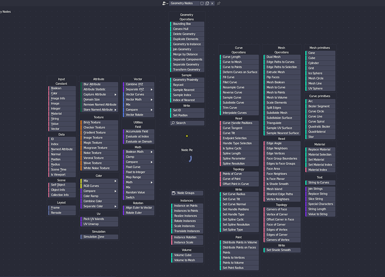Toggle the pin node tree icon
The height and width of the screenshot is (277, 385).
[x=219, y=3]
